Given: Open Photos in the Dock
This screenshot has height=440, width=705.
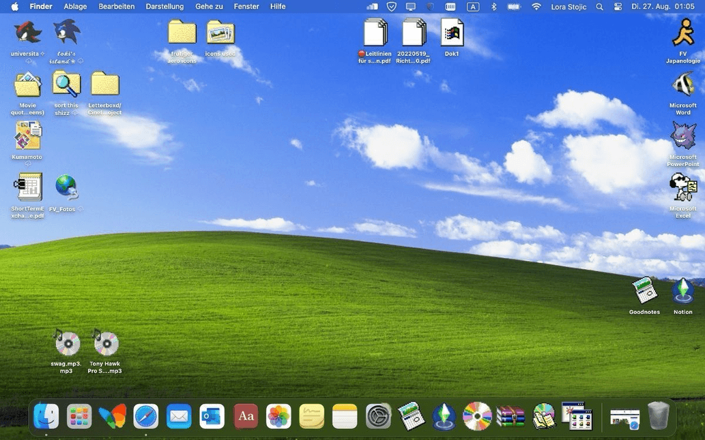Looking at the screenshot, I should click(278, 416).
